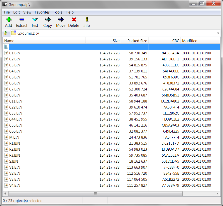Viewport: 223px width, 206px height.
Task: Select the C3.BIN file name
Action: (15, 65)
